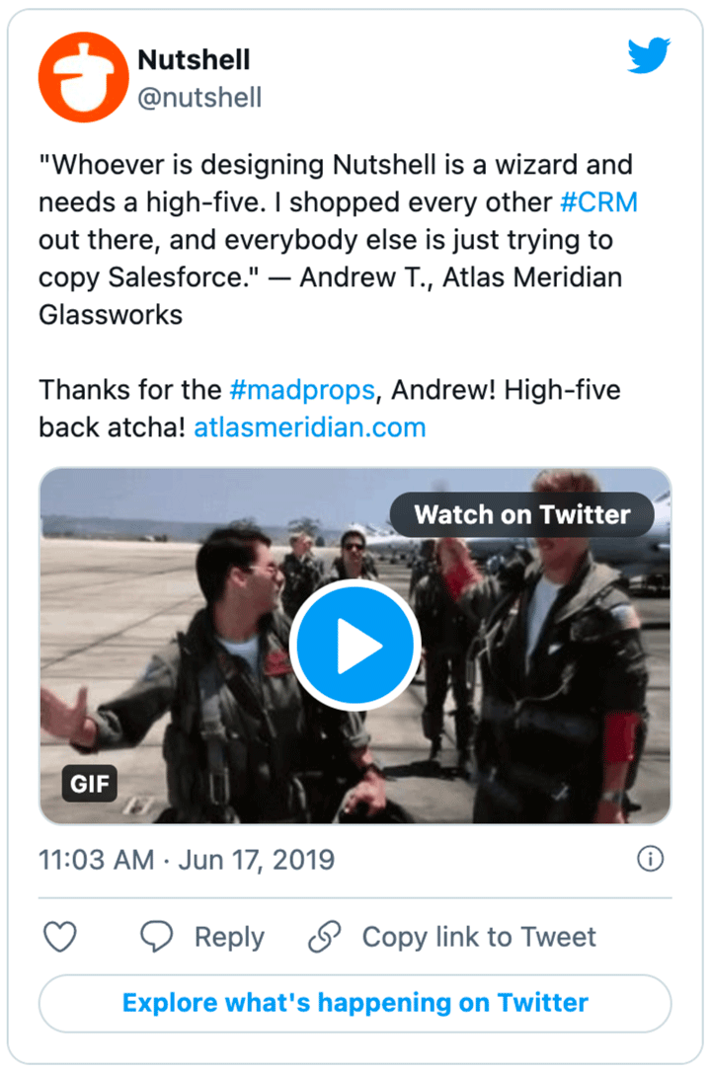The image size is (712, 1074).
Task: Open the #madprops hashtag
Action: click(302, 390)
